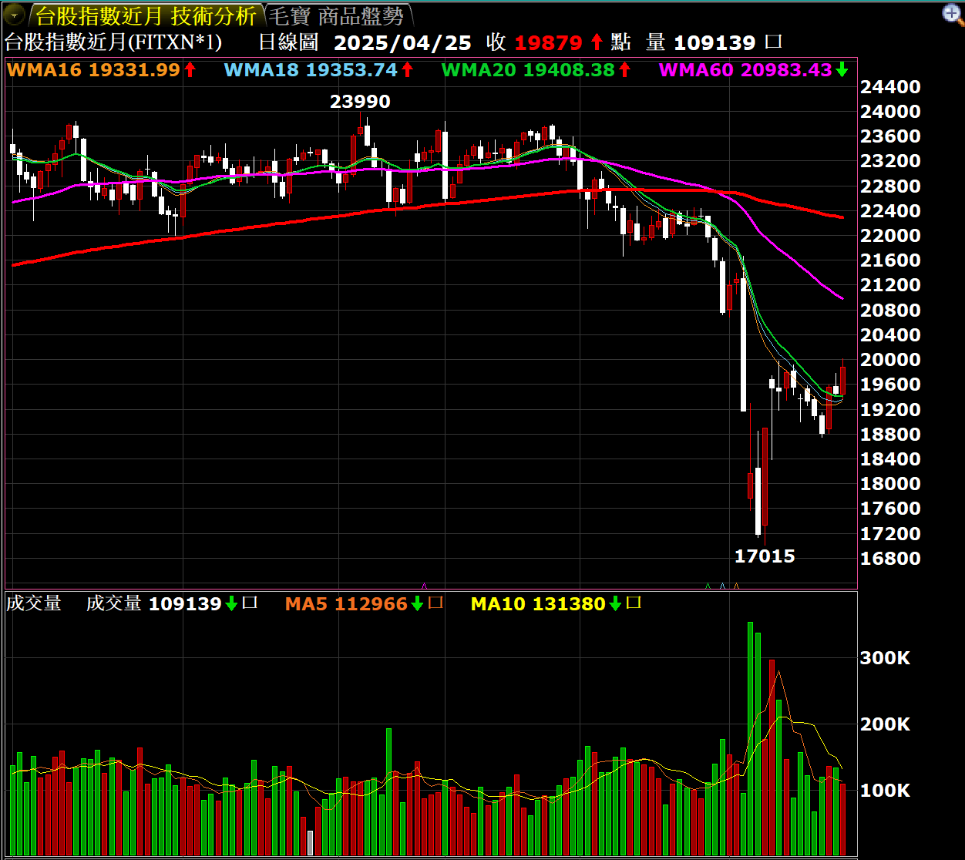The height and width of the screenshot is (860, 965).
Task: Click the WMA18 indicator label
Action: click(x=262, y=70)
